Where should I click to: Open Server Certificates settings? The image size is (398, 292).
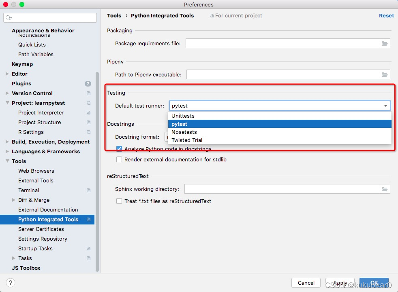pos(41,229)
